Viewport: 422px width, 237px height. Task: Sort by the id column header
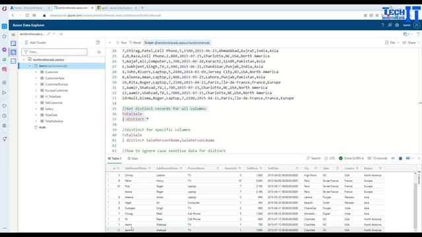[x=114, y=169]
